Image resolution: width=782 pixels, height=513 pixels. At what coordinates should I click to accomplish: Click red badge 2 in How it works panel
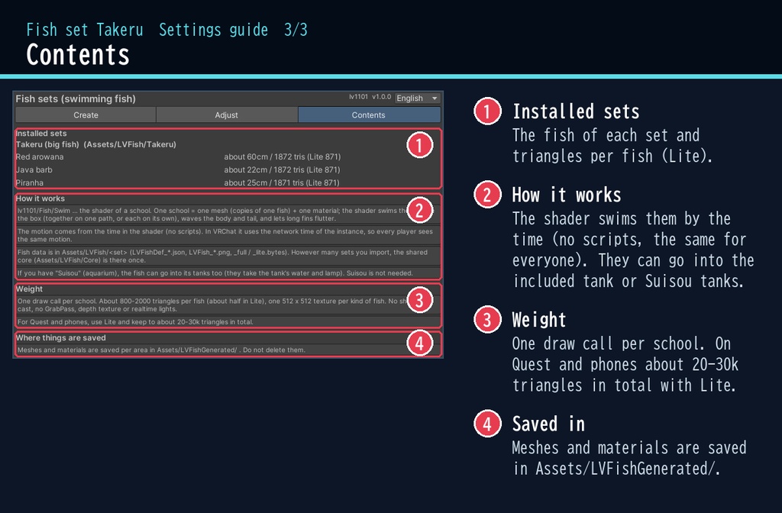tap(419, 211)
